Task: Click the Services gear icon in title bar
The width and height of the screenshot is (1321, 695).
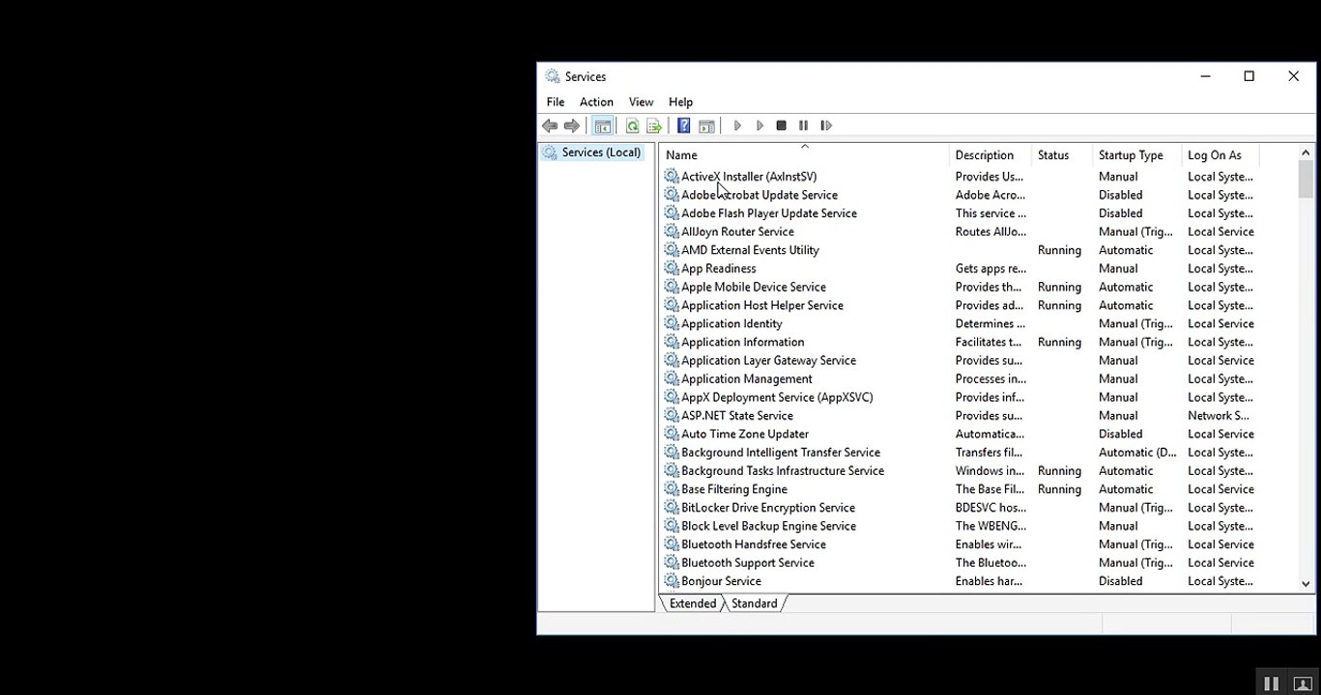Action: pos(552,76)
